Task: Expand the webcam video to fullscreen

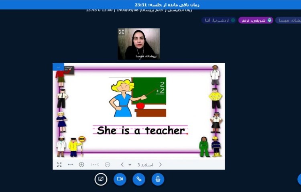Action: [x=122, y=32]
